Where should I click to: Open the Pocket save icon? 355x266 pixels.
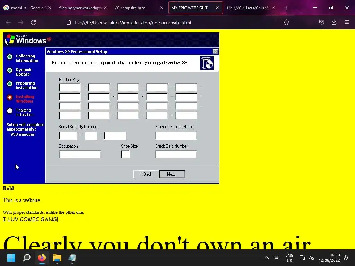[321, 22]
